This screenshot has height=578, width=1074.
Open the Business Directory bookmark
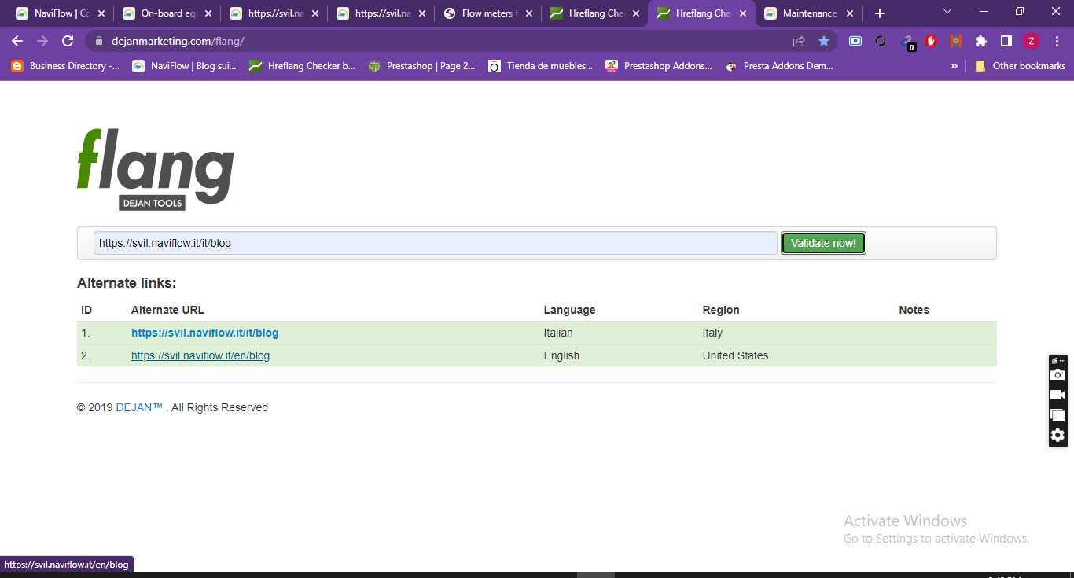pyautogui.click(x=65, y=66)
